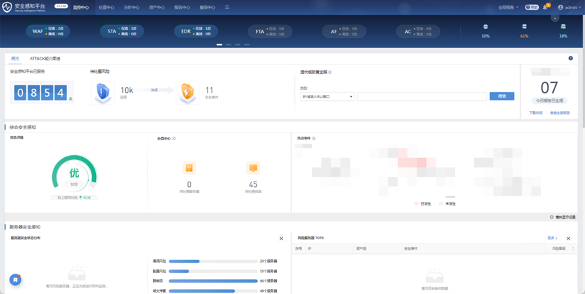
Task: Select the FTA device status pill
Action: (x=270, y=31)
